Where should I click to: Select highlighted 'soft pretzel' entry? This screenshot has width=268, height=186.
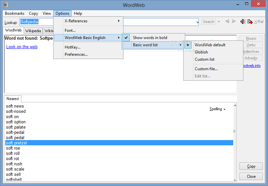[119, 143]
